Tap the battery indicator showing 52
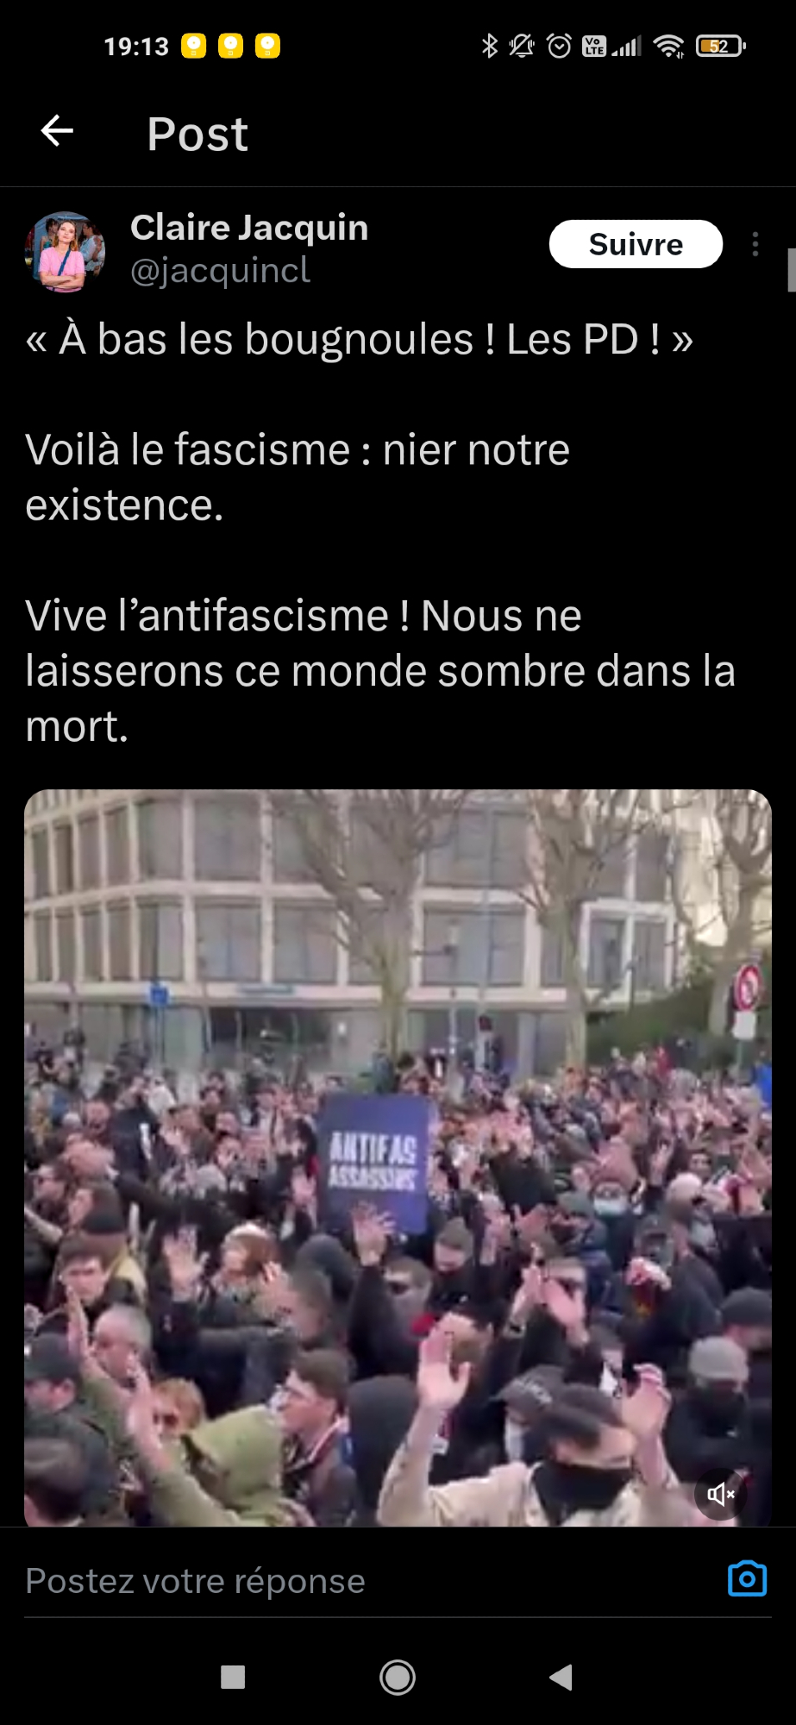796x1725 pixels. pyautogui.click(x=720, y=46)
